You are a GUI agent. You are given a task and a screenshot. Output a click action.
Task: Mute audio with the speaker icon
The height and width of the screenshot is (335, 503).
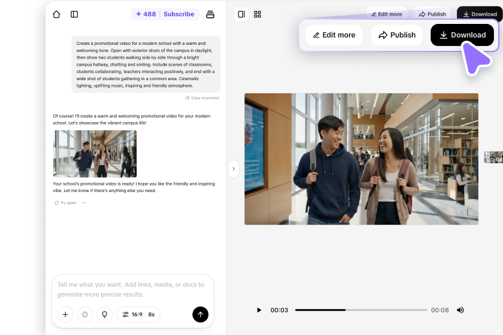point(460,310)
